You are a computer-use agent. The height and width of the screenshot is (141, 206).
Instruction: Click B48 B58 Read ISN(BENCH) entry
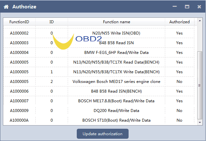(116, 91)
